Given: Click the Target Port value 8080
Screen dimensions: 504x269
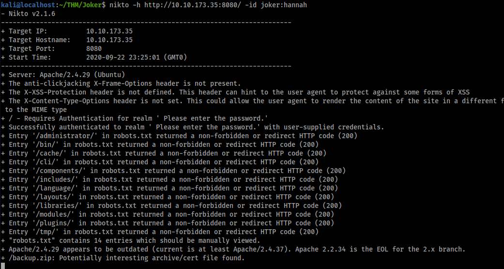Looking at the screenshot, I should pos(94,48).
